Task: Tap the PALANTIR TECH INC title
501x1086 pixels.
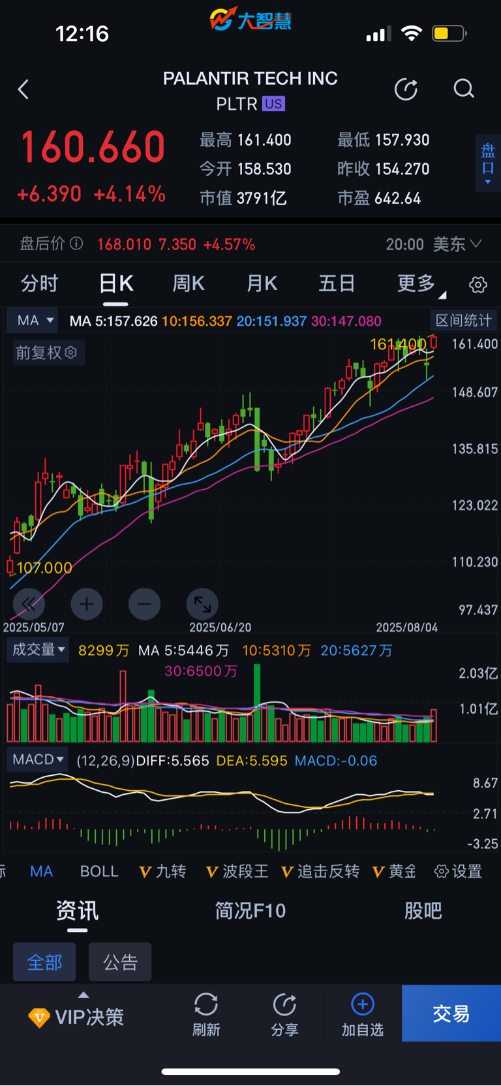Action: 250,78
